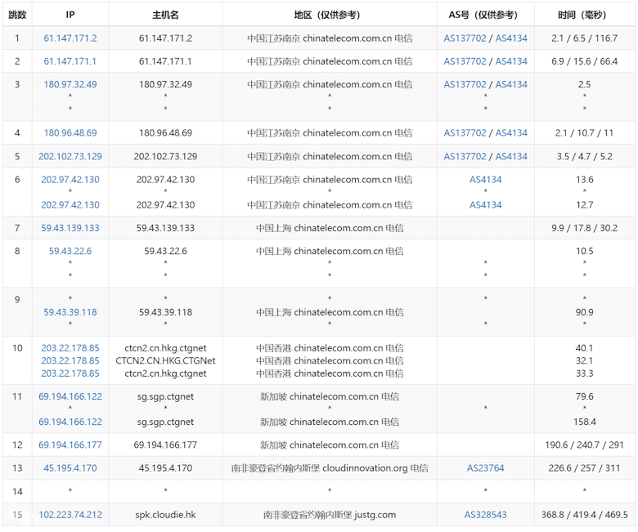Viewport: 638px width, 532px height.
Task: Follow the blue 180.96.48.69 IP link
Action: 70,133
